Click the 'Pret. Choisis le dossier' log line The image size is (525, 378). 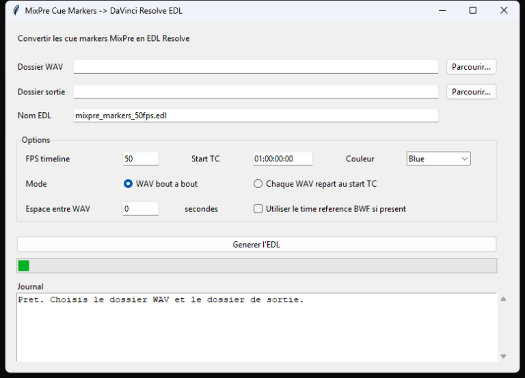[x=161, y=299]
